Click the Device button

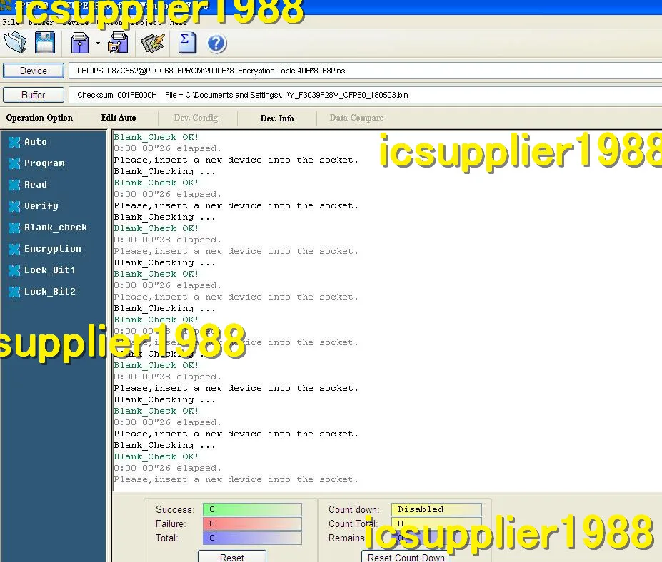tap(34, 71)
